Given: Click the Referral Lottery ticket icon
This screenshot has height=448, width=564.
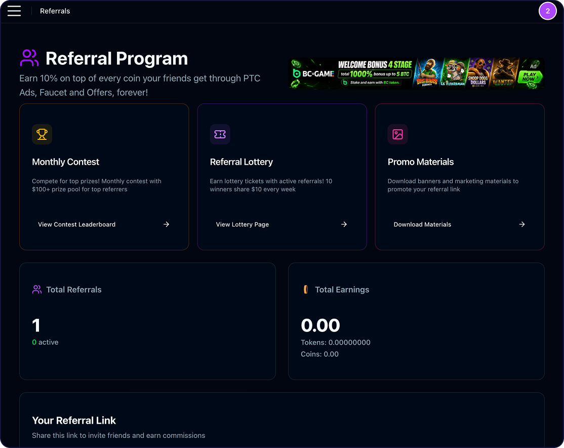Looking at the screenshot, I should pyautogui.click(x=220, y=134).
